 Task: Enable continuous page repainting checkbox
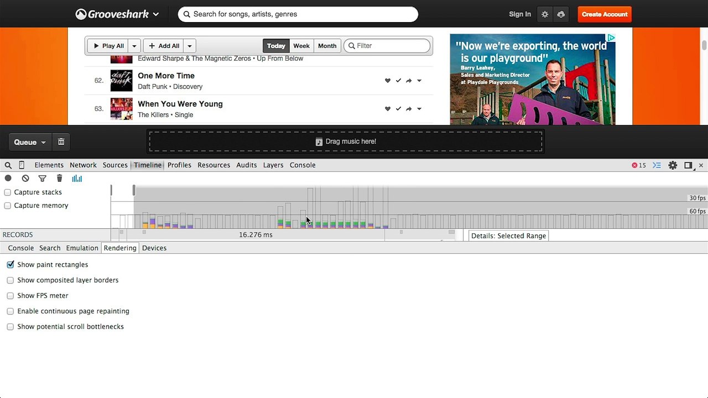pos(11,311)
